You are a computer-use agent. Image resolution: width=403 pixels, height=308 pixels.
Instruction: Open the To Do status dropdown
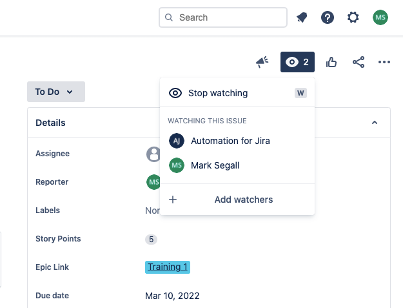point(56,92)
